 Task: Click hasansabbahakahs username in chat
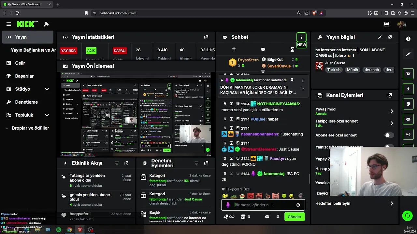[x=260, y=134]
